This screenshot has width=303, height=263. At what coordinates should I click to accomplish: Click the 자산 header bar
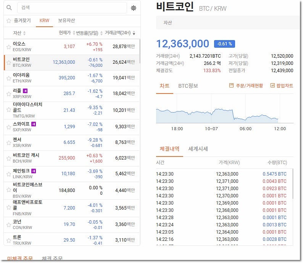tap(228, 23)
